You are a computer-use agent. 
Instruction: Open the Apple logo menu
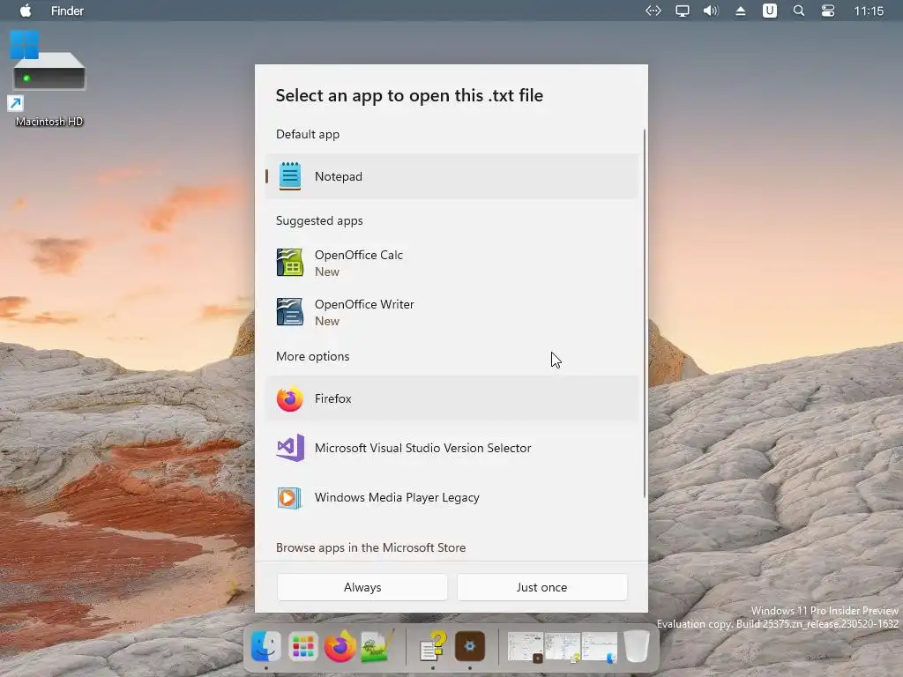[26, 11]
